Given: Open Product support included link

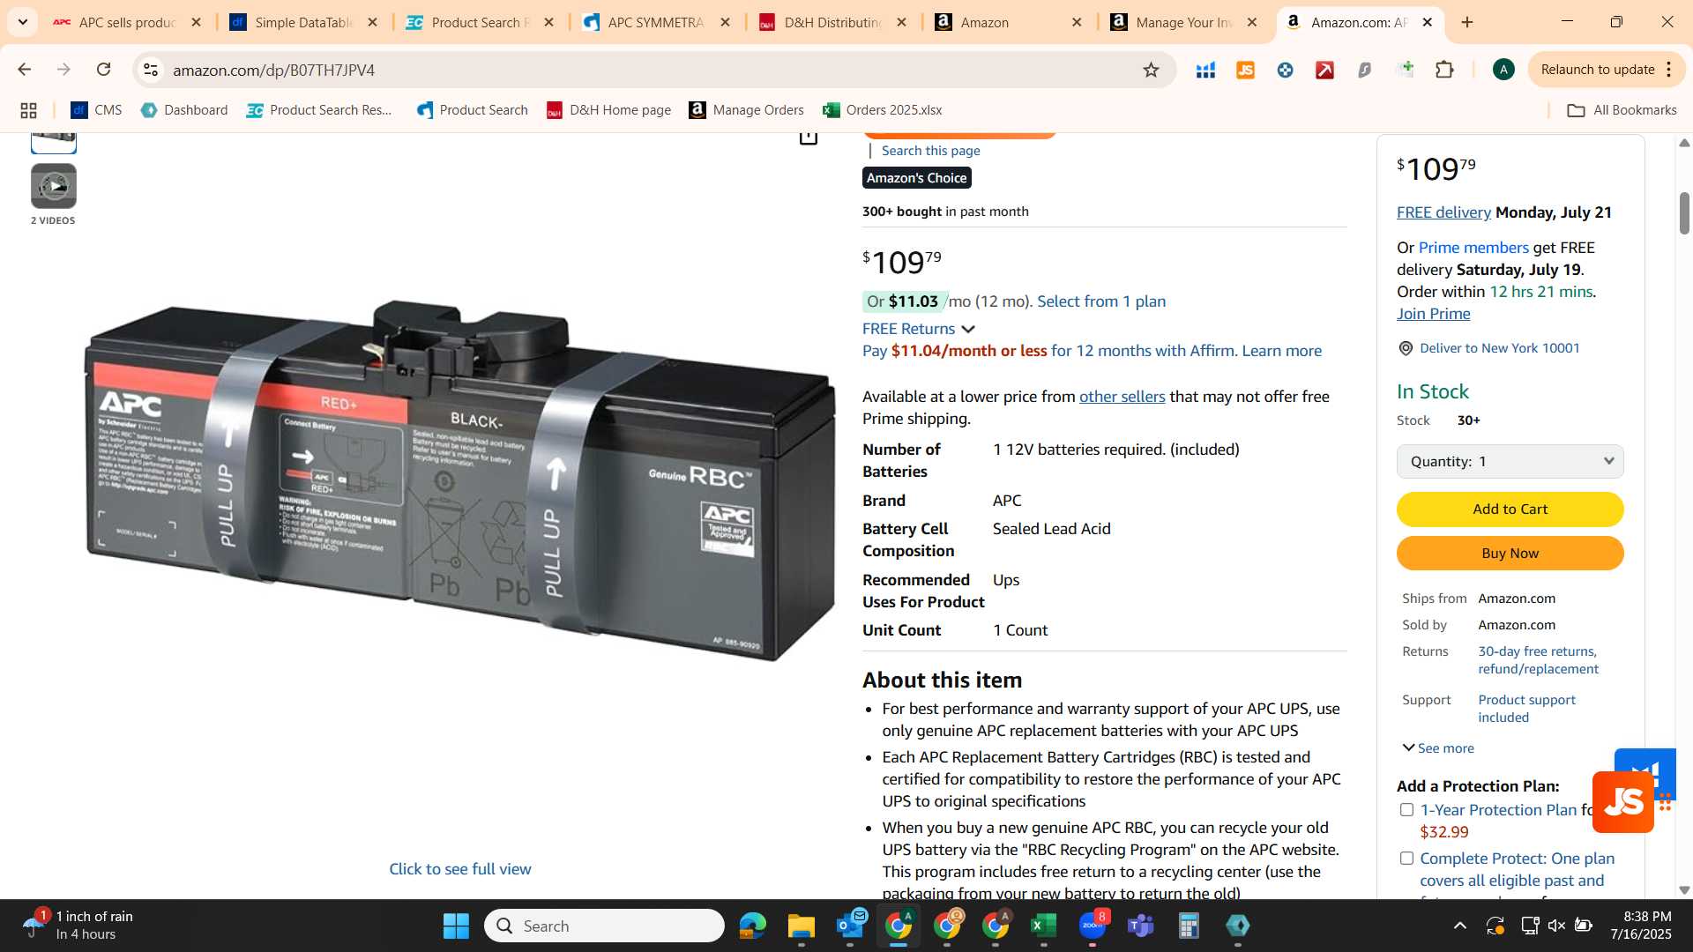Looking at the screenshot, I should (1526, 709).
